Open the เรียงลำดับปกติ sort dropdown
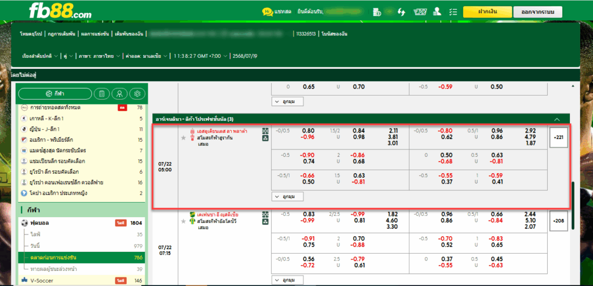 pyautogui.click(x=40, y=56)
